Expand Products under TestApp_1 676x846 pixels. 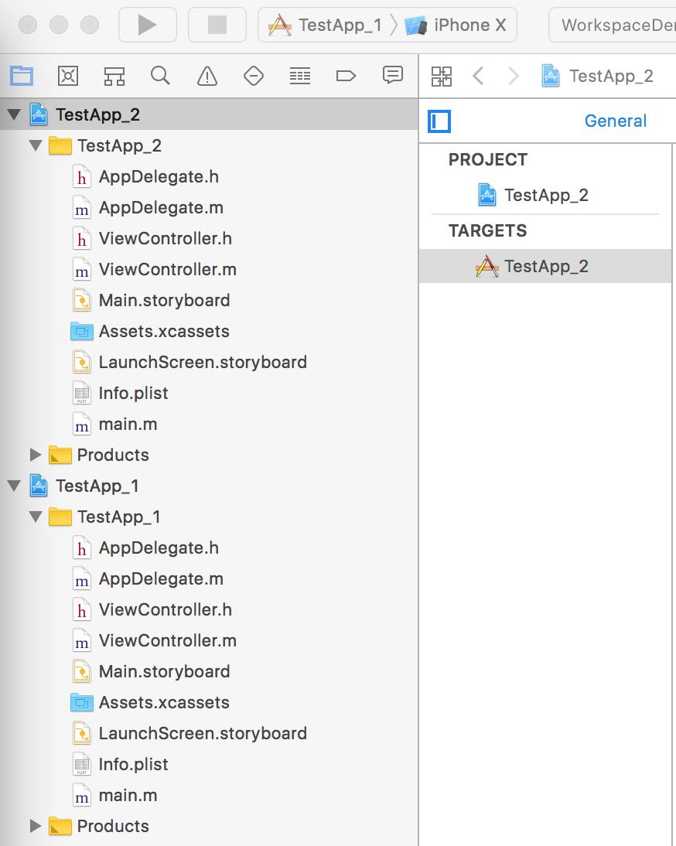36,826
